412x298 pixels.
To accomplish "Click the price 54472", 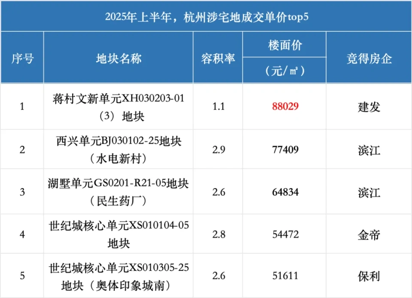I will 285,234.
